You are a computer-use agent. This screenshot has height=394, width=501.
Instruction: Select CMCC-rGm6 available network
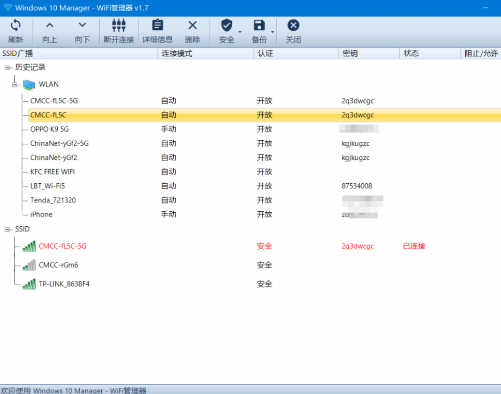pos(59,265)
